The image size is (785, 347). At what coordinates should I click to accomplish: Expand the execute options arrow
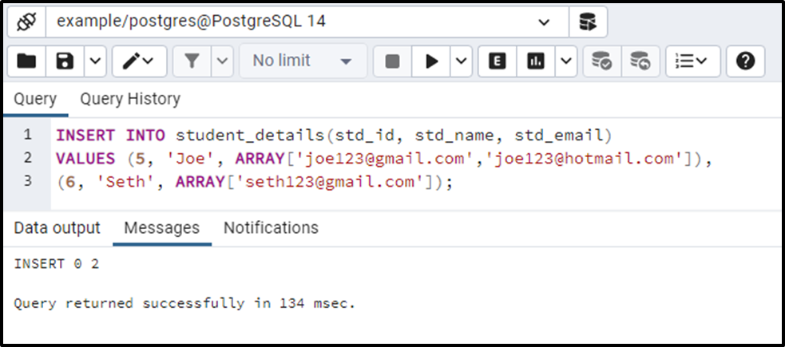[x=461, y=61]
